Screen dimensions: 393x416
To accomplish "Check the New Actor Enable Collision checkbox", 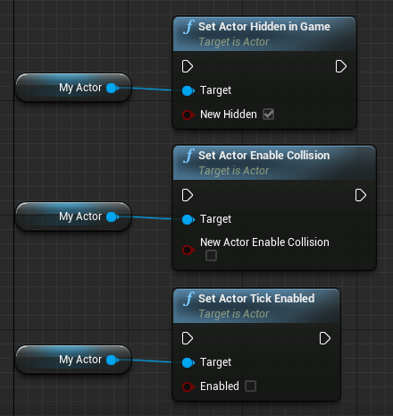I will pos(211,255).
